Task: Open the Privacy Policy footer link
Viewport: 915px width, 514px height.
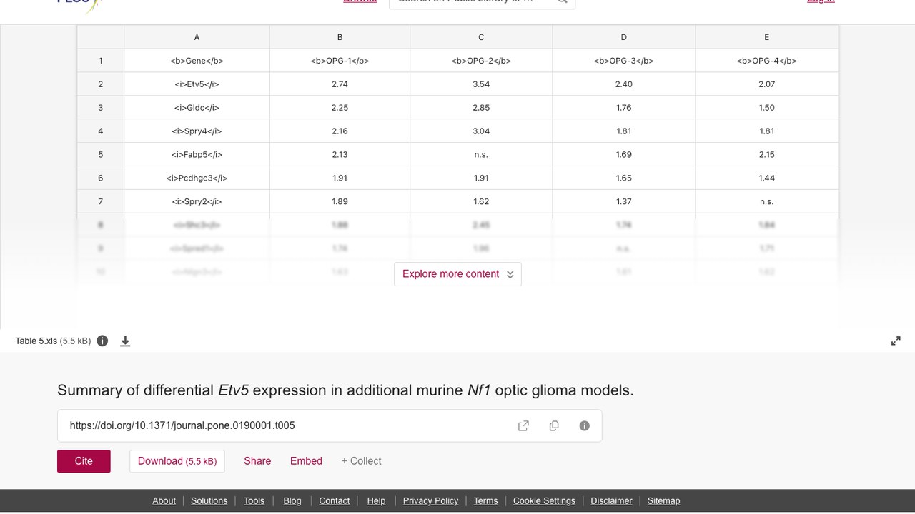Action: (x=430, y=501)
